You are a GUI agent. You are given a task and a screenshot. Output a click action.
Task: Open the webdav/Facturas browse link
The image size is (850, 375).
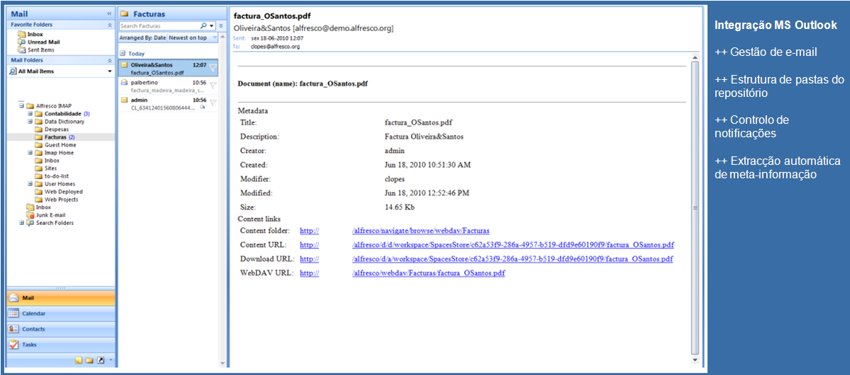(420, 231)
